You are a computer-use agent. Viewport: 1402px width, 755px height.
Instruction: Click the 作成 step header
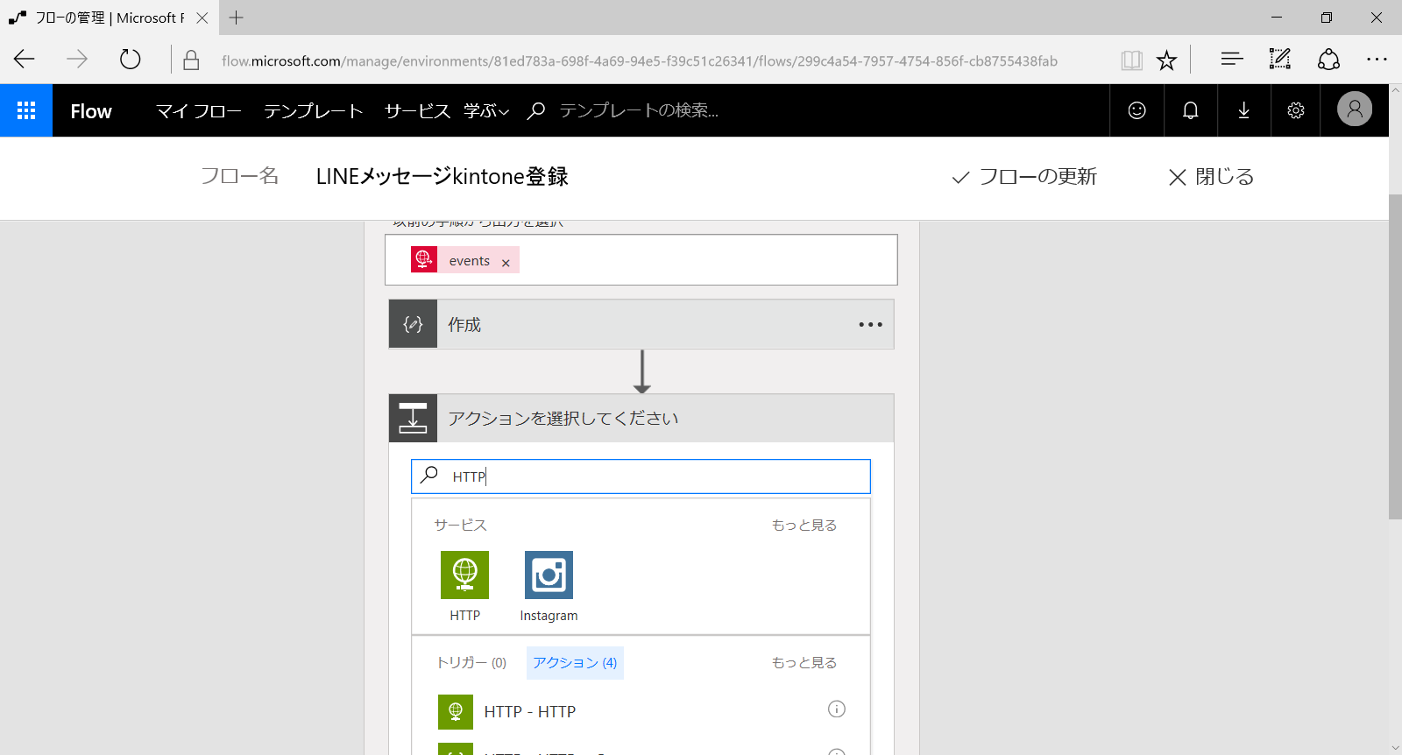[x=641, y=324]
